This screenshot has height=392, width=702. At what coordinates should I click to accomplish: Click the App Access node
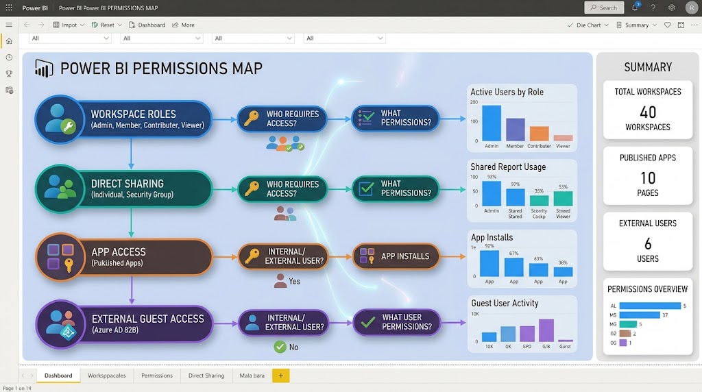click(x=124, y=257)
